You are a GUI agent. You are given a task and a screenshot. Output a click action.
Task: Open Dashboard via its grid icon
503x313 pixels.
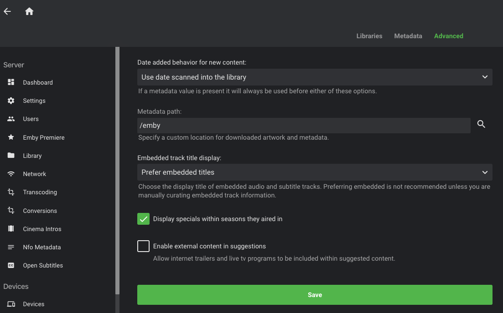11,82
